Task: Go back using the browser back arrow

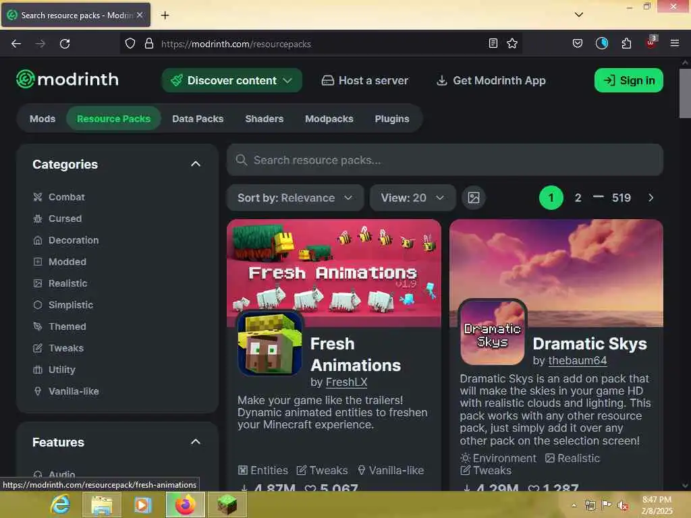Action: coord(16,44)
